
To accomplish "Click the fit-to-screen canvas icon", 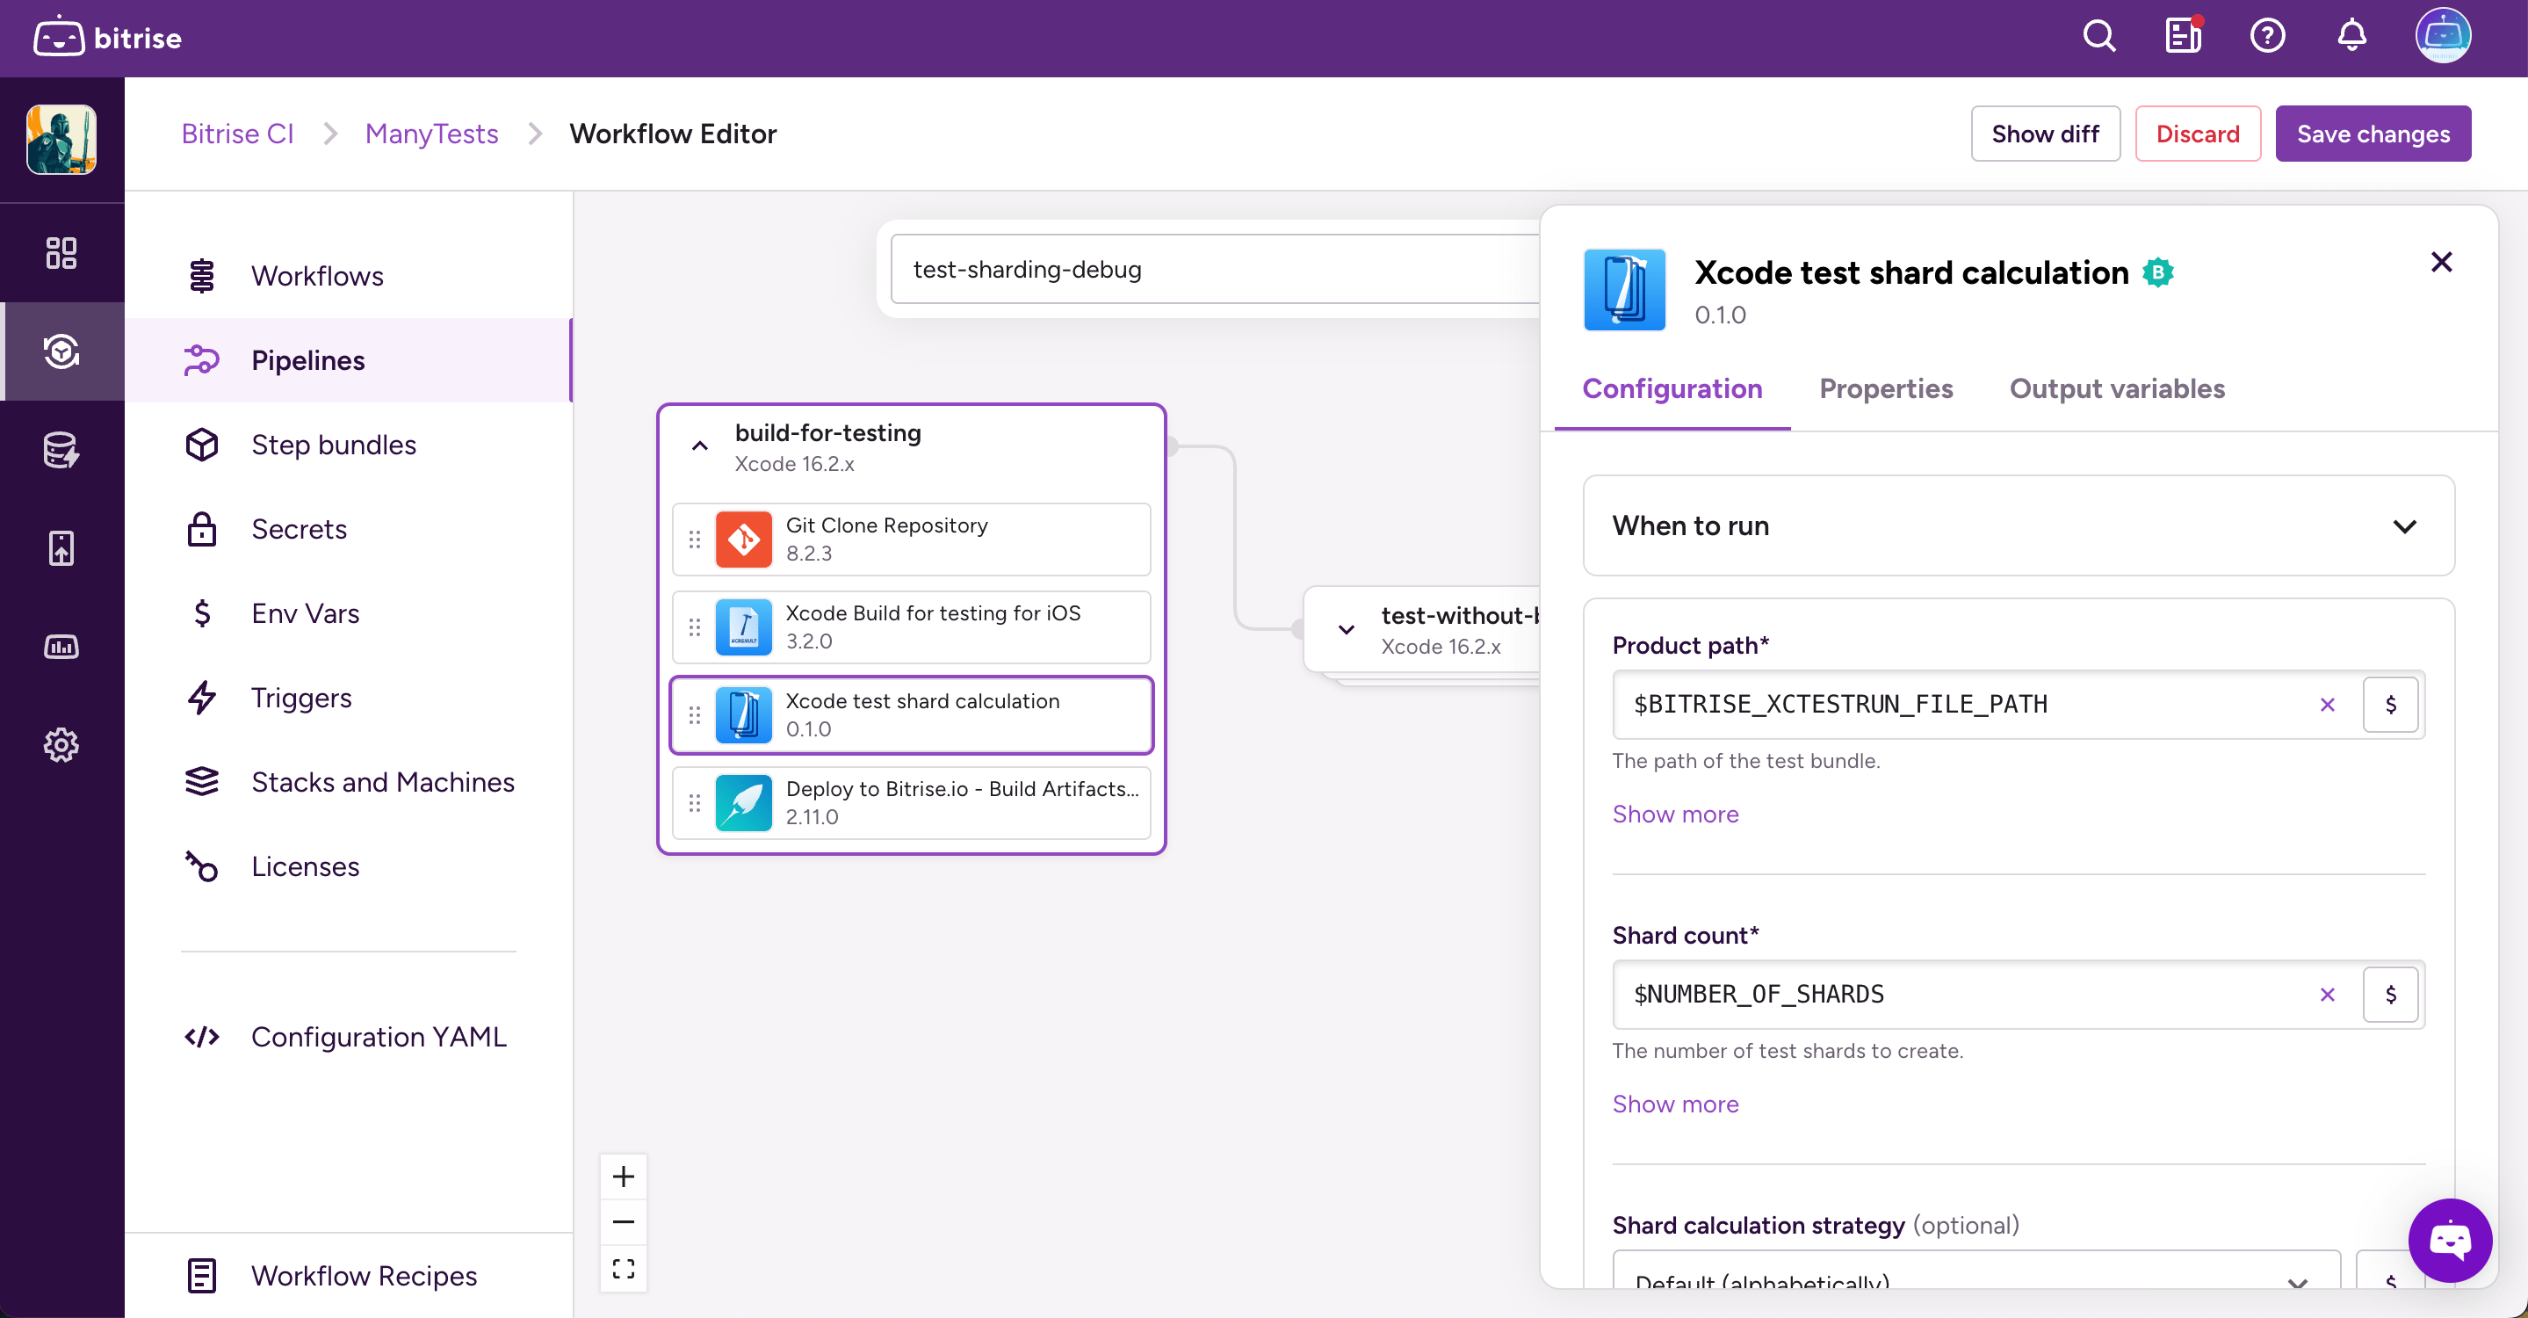I will point(623,1268).
